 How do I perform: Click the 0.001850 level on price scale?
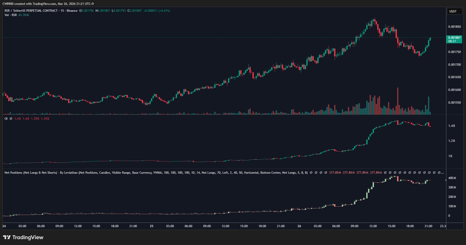[454, 27]
